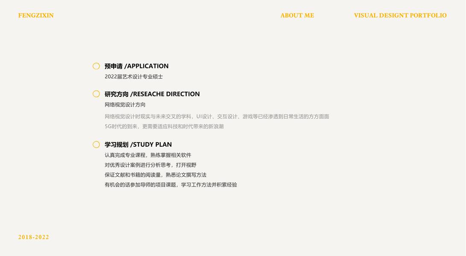Click the line starting 保证文献和书籍的阅读量
Screen dimensions: 466x256
(155, 175)
